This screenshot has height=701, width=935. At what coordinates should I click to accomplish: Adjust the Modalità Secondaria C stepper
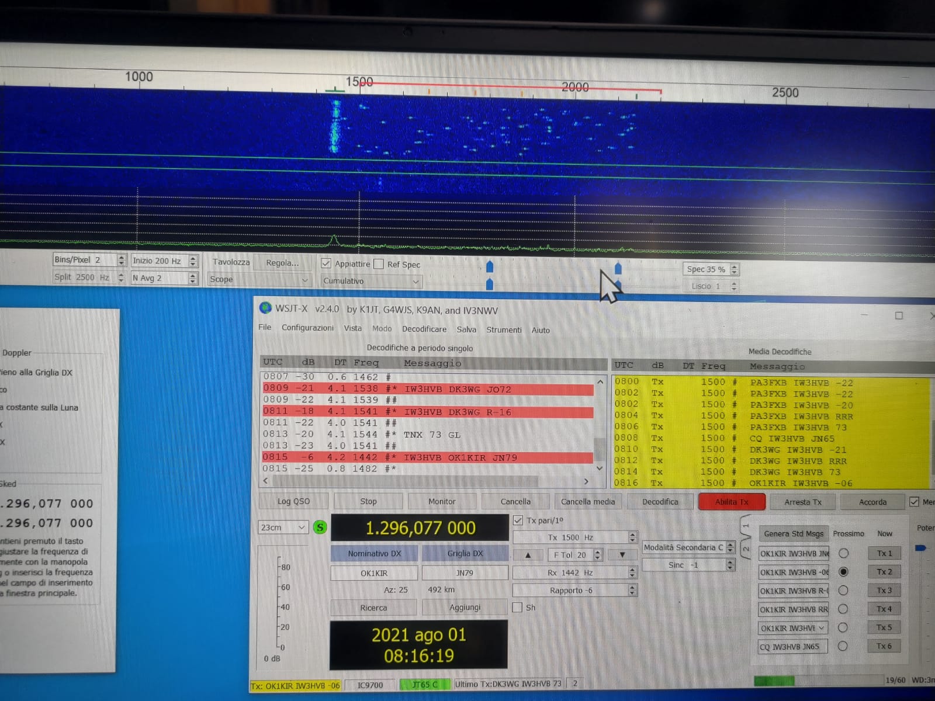click(x=730, y=547)
